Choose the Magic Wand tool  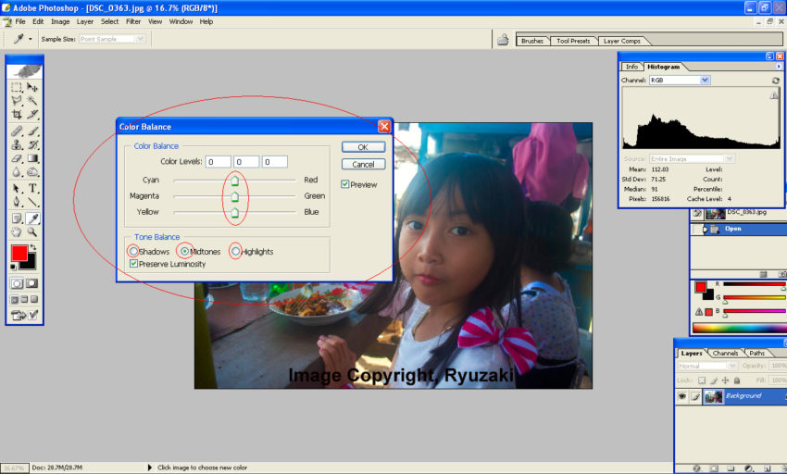point(32,100)
